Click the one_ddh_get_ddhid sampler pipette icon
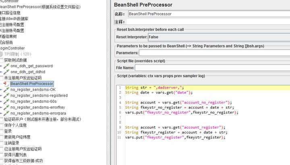 click(6, 72)
